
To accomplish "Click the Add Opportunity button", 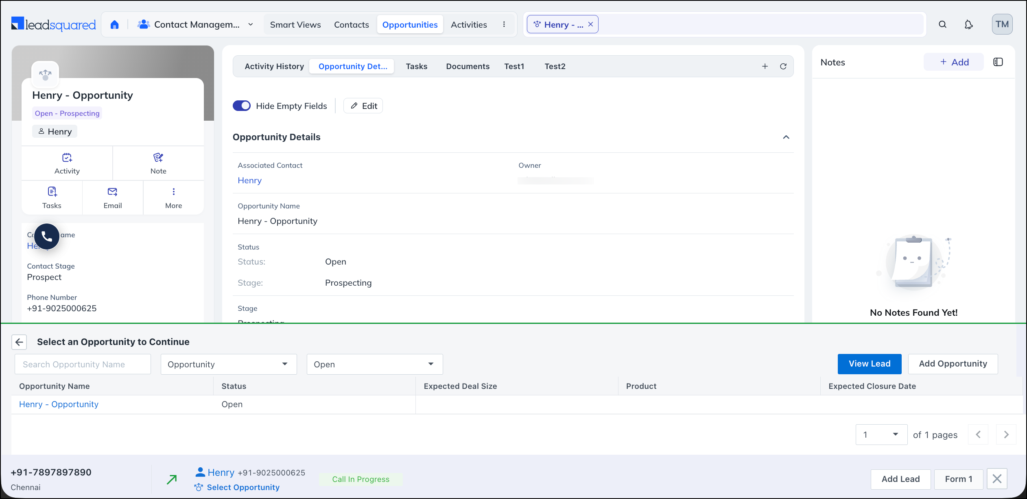I will point(953,364).
